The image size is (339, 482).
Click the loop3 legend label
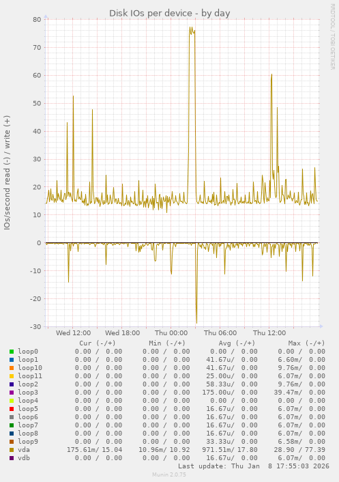[28, 393]
